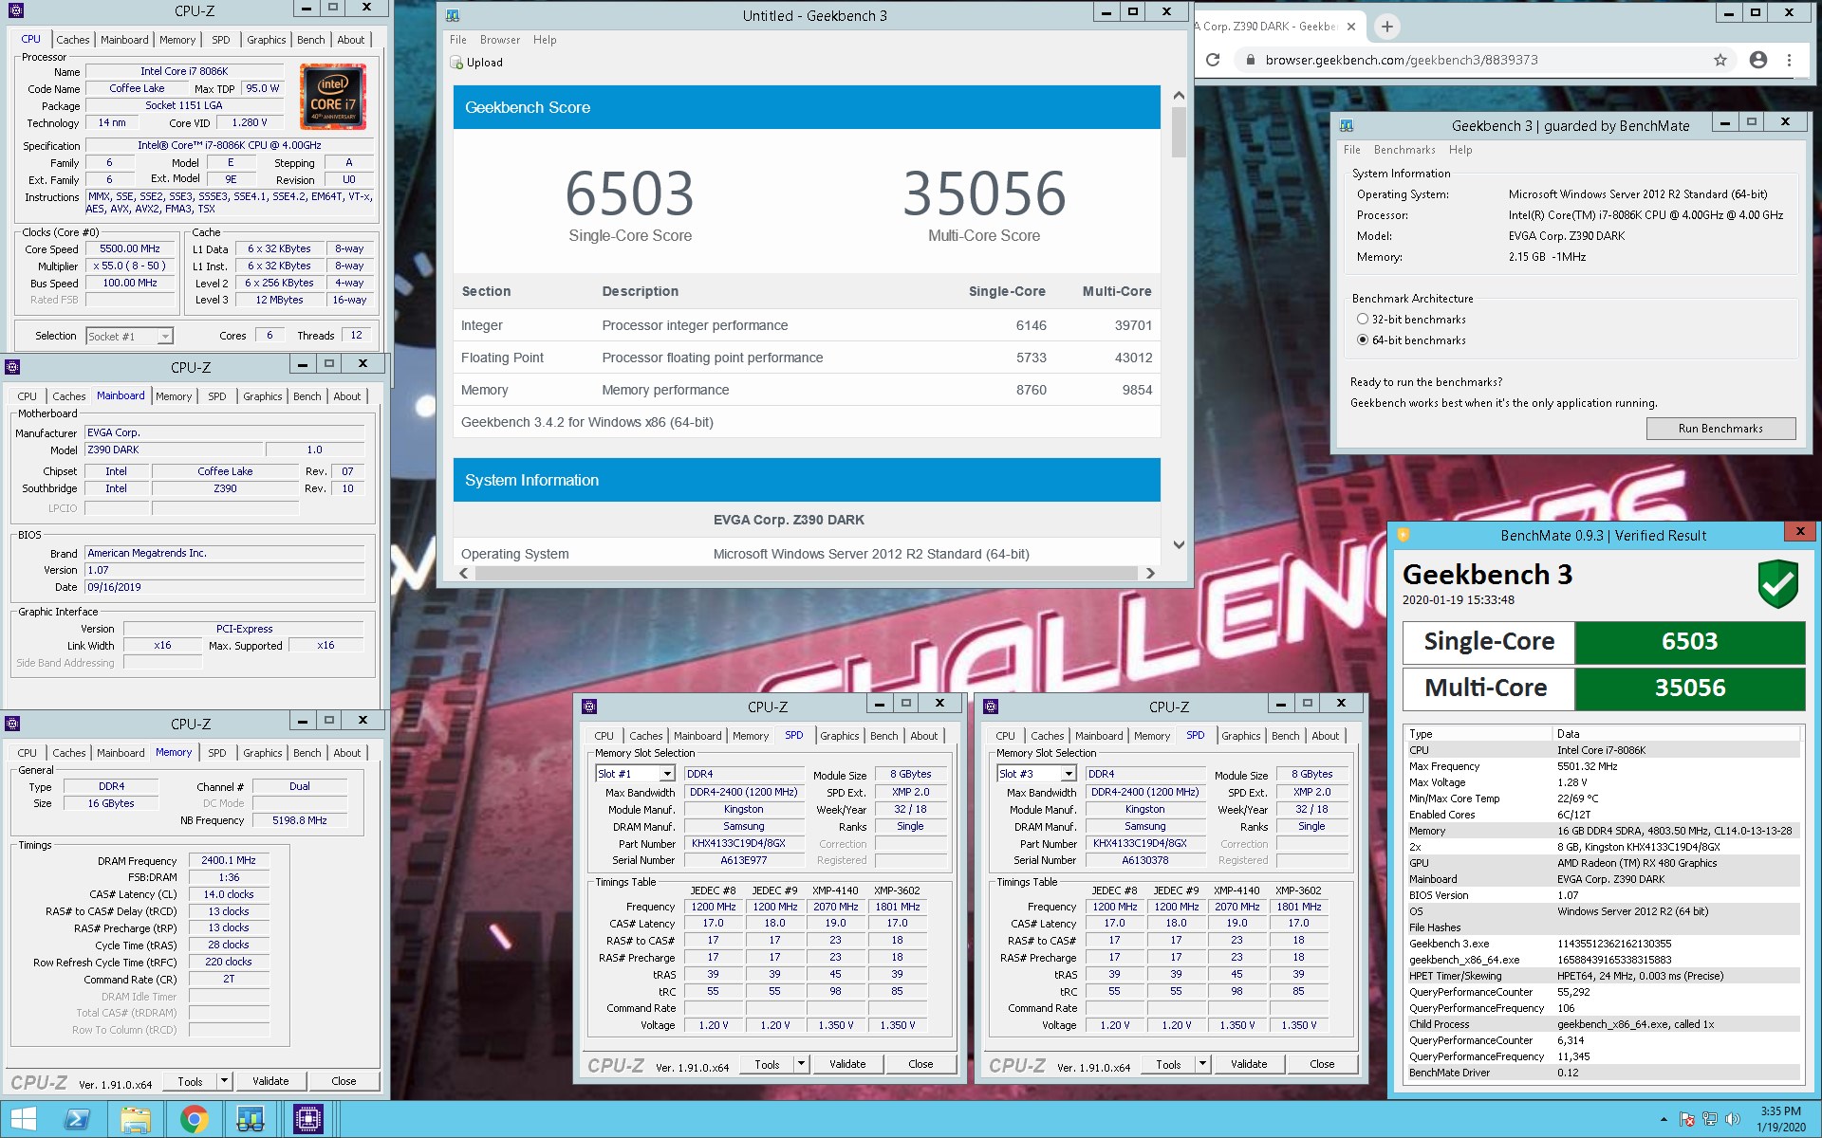Close the BenchMate Verified Result window

1799,531
